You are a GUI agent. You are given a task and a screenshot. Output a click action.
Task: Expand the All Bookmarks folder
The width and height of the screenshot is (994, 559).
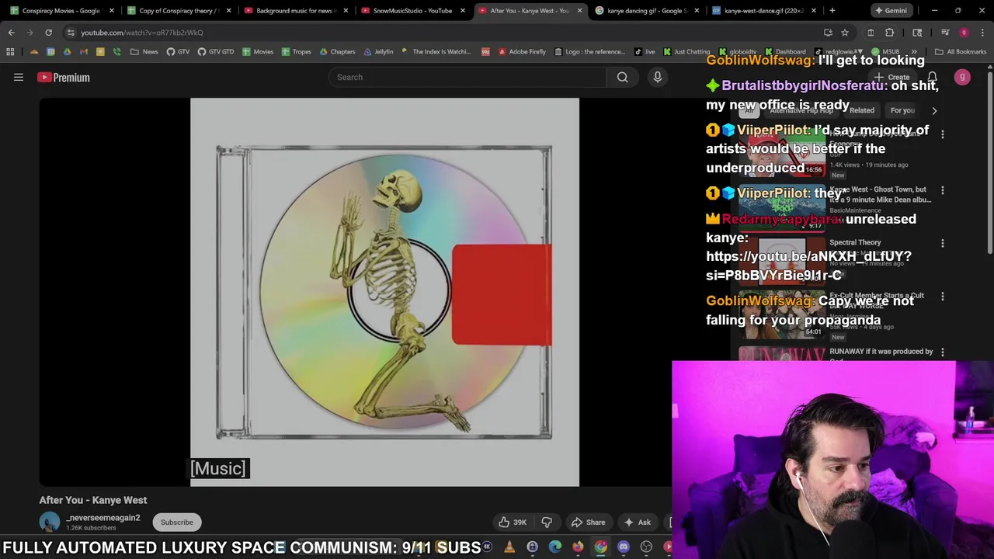pyautogui.click(x=961, y=52)
